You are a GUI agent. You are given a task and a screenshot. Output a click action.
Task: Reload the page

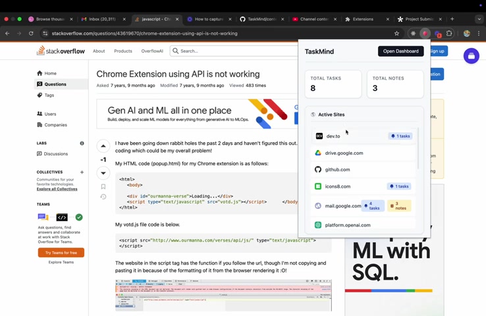pos(31,33)
